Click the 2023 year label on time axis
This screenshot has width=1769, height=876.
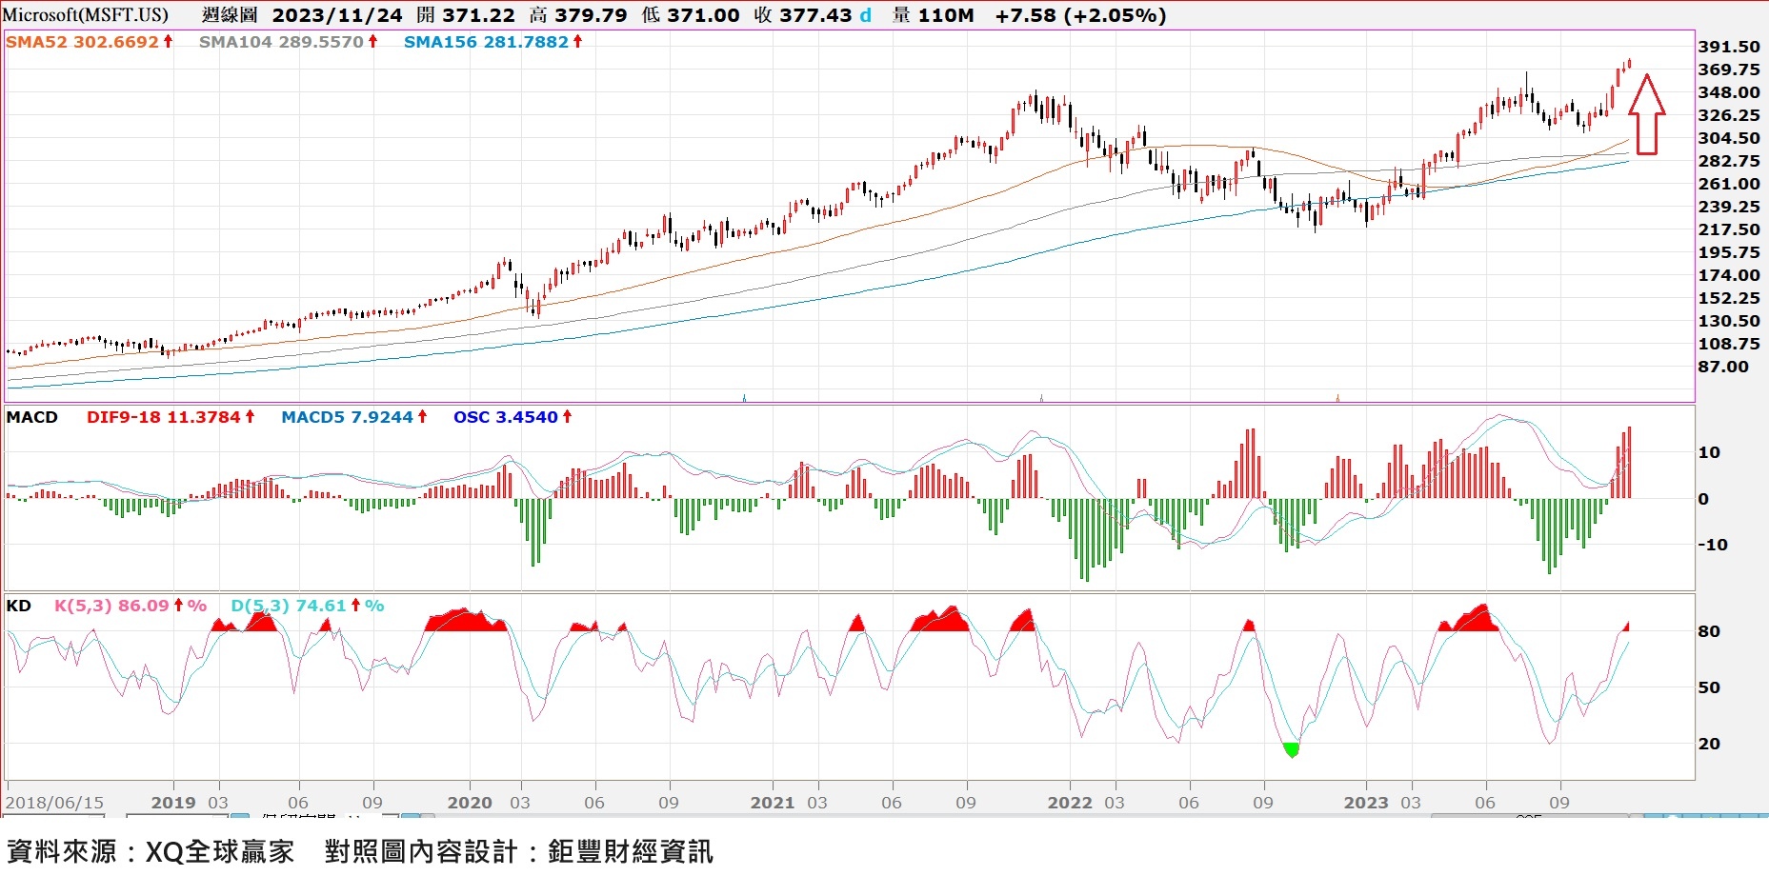pyautogui.click(x=1366, y=803)
